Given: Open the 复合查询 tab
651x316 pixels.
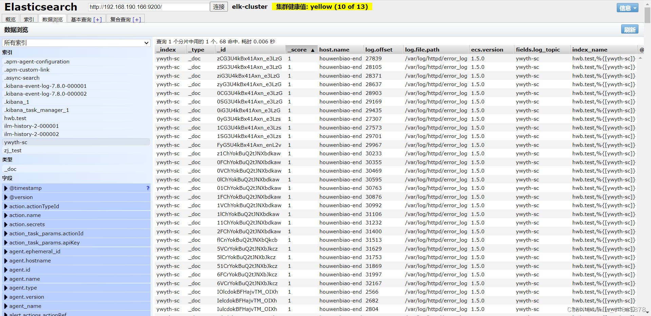Looking at the screenshot, I should (x=126, y=19).
